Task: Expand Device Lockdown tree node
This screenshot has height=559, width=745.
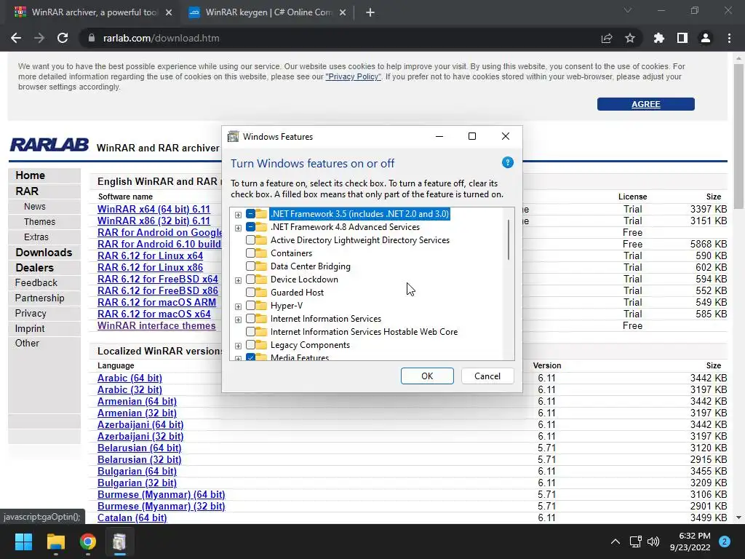Action: click(238, 280)
